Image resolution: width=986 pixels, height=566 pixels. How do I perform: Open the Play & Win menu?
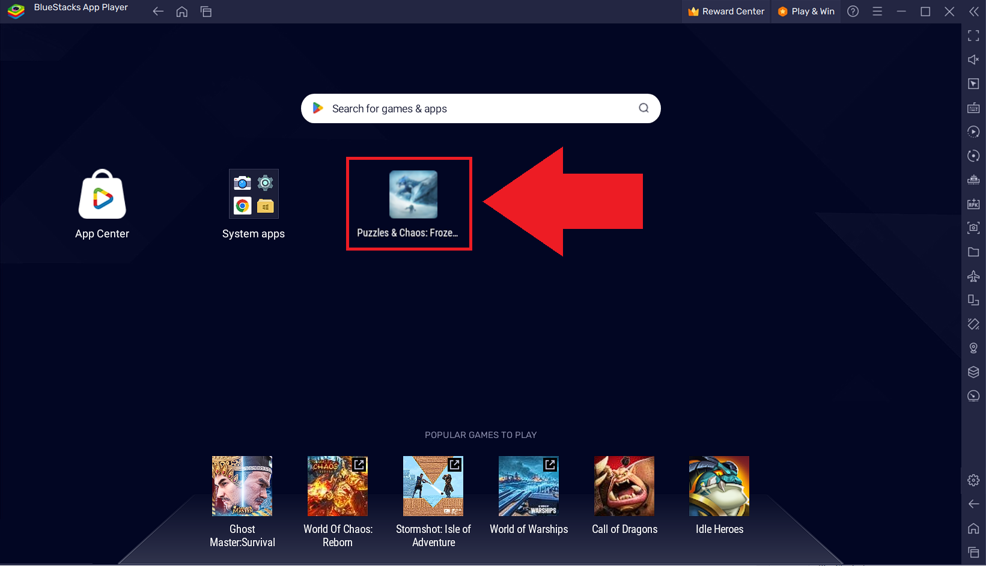[806, 11]
